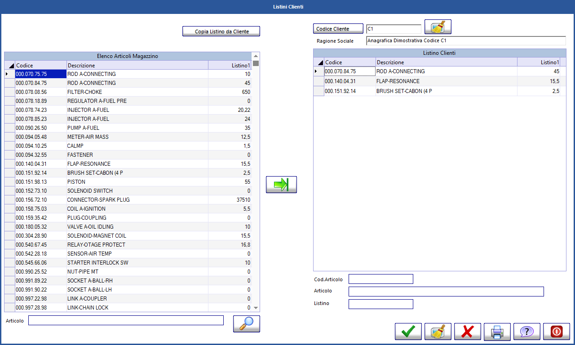Confirm with the green checkmark button
This screenshot has height=345, width=575.
408,332
